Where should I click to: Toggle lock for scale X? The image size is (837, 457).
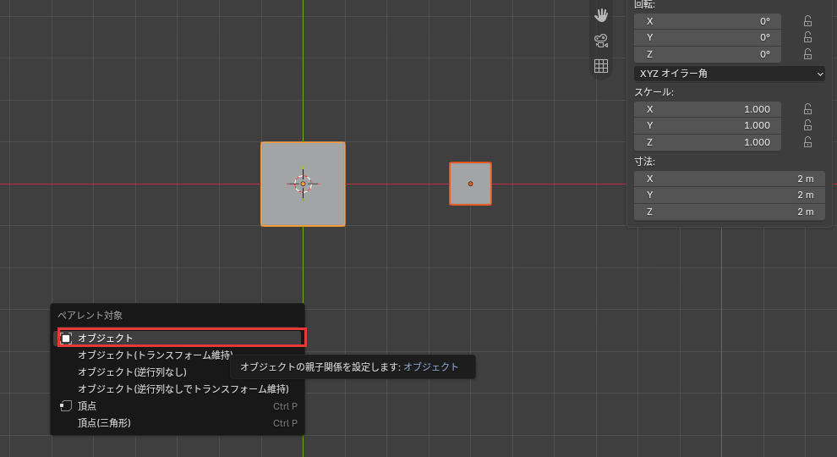(807, 109)
